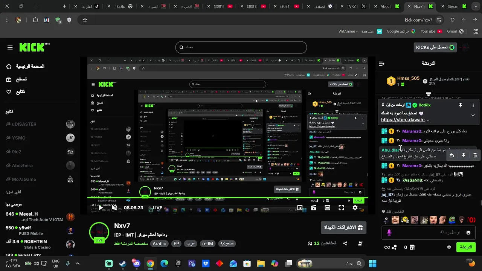
Task: Open recommended channel y5wif
Action: click(x=40, y=230)
